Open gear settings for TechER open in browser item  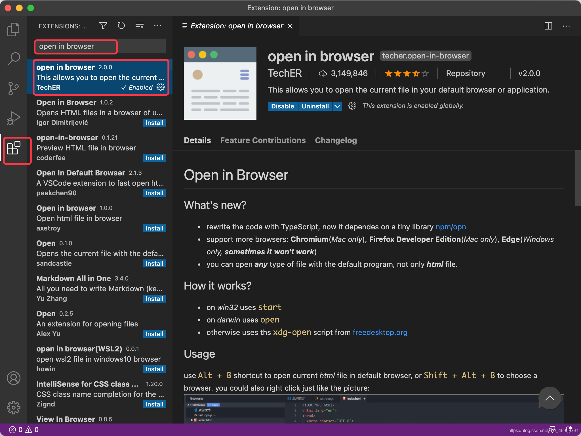161,87
